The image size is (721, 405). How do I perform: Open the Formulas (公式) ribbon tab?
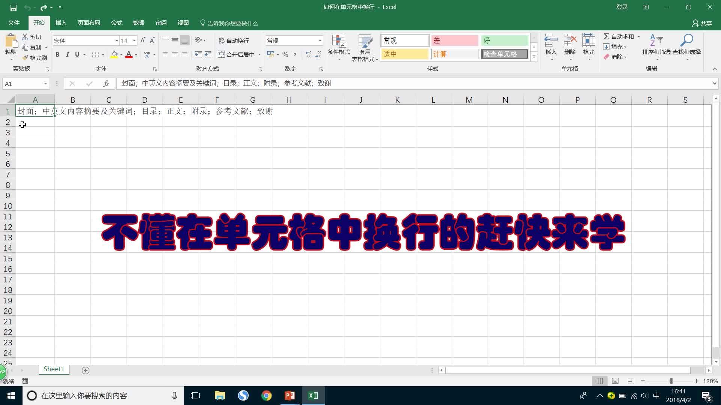[116, 23]
